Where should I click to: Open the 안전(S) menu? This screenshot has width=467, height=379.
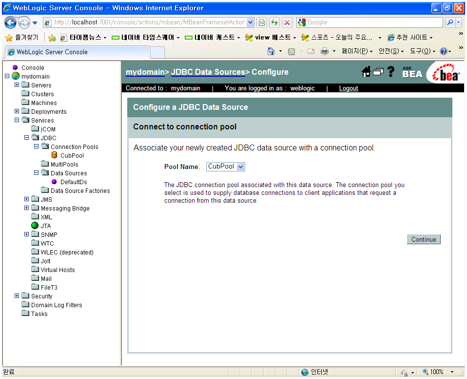pyautogui.click(x=391, y=51)
